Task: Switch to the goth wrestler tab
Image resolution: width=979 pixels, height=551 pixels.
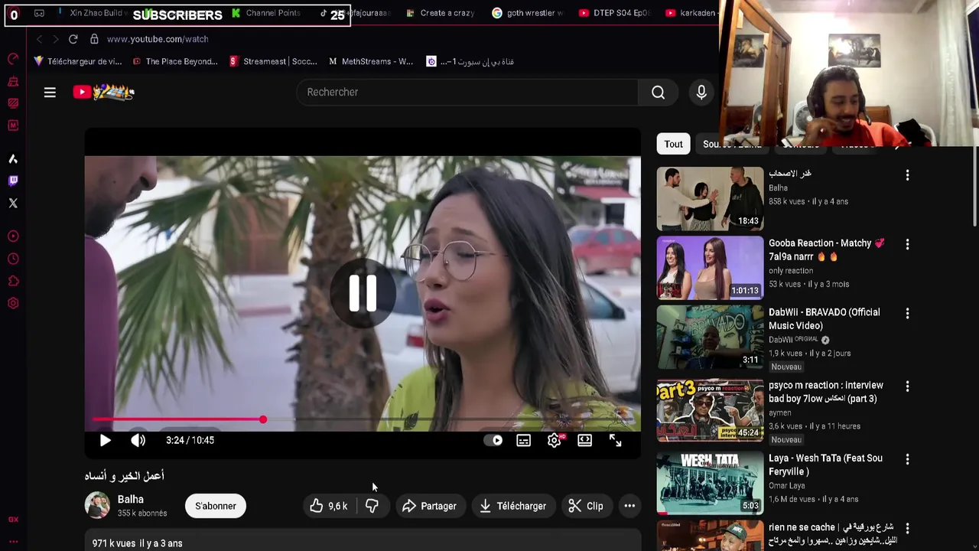Action: (x=528, y=13)
